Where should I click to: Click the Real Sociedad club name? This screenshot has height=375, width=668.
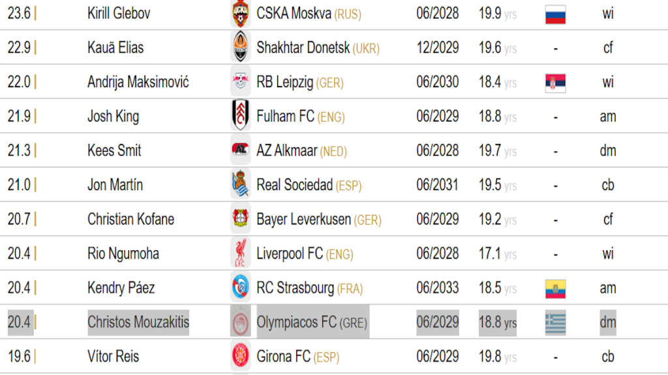[295, 185]
